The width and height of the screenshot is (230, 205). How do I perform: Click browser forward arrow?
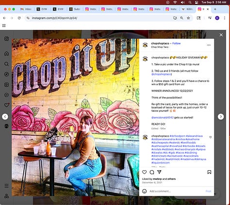tap(12, 18)
